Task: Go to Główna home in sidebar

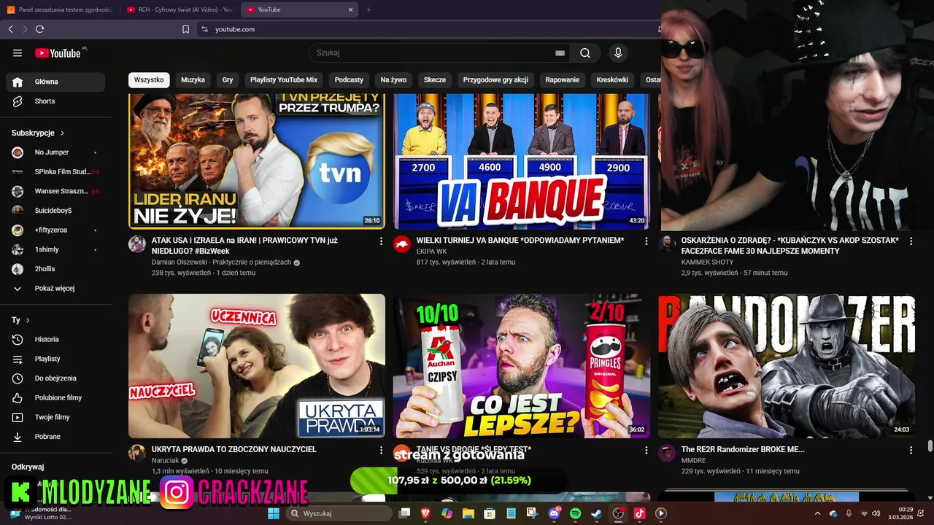Action: 55,82
